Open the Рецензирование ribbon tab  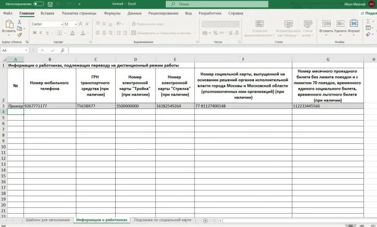click(x=163, y=13)
